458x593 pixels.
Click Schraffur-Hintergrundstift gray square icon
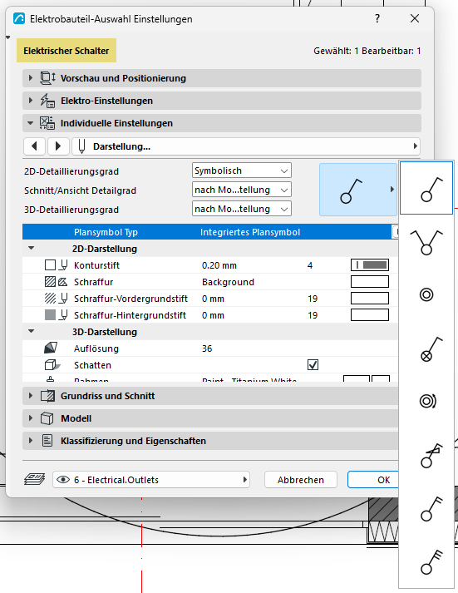50,315
